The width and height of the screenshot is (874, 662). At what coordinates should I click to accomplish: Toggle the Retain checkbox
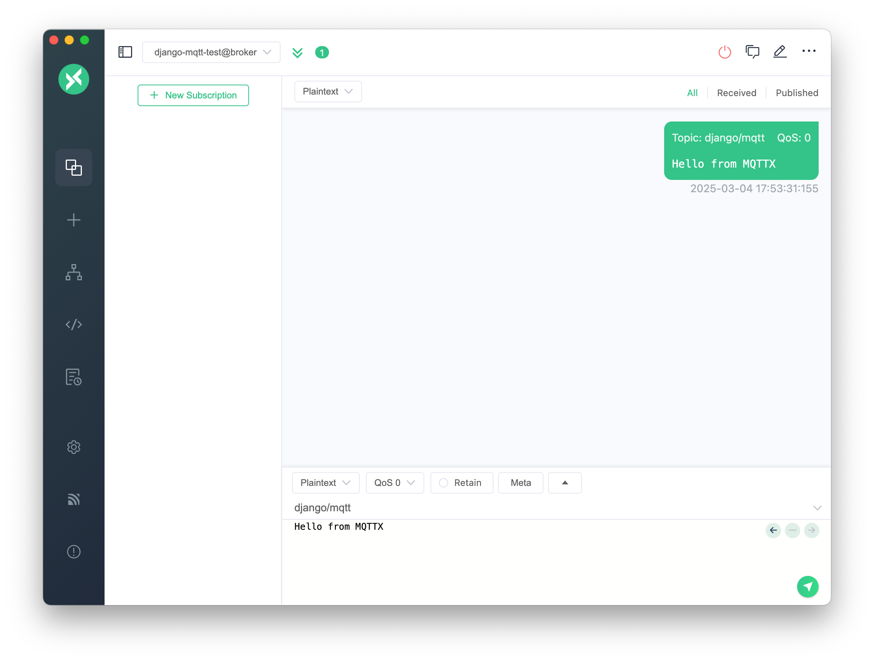[442, 482]
